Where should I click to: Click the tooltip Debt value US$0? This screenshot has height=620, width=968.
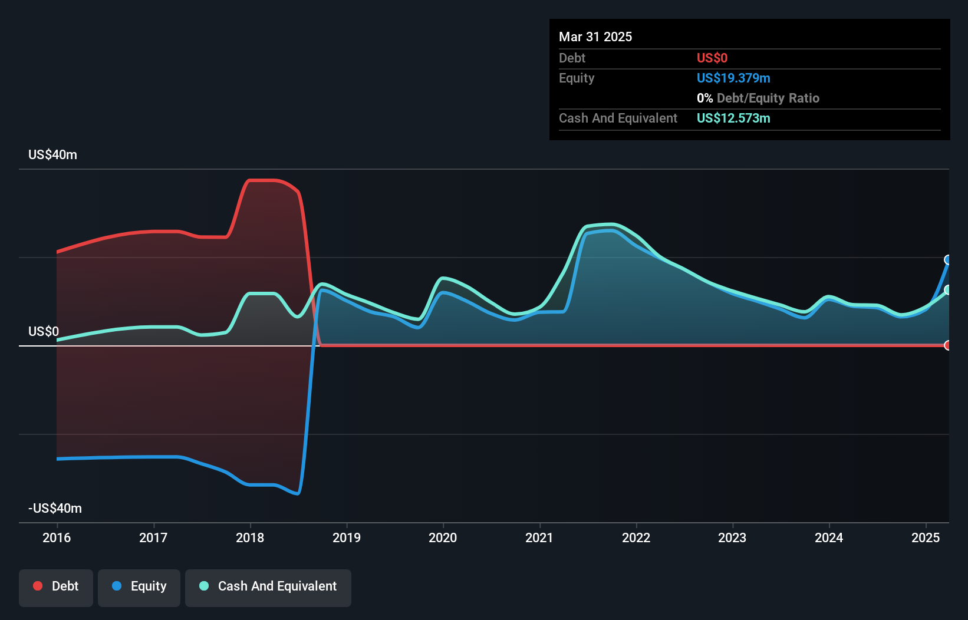[x=712, y=58]
